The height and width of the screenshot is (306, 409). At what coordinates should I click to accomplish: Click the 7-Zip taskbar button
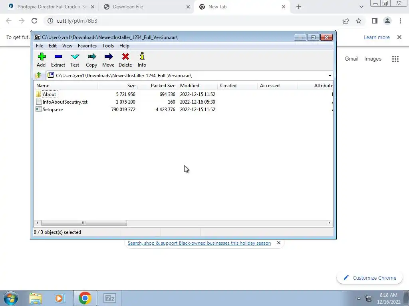[109, 298]
